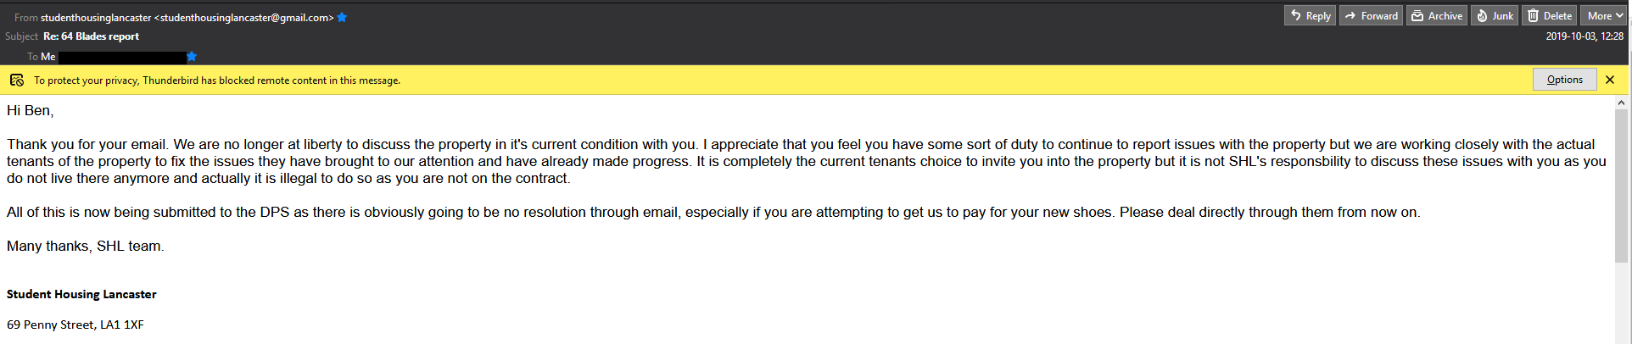The height and width of the screenshot is (344, 1632).
Task: Click the message date 2019-10-03 timestamp
Action: 1584,36
